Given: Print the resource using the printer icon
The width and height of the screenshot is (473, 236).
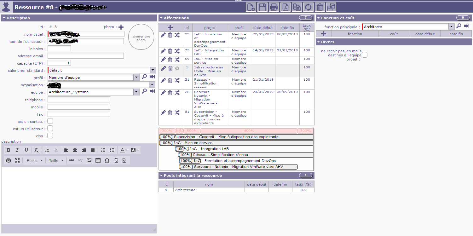Looking at the screenshot, I should 274,7.
